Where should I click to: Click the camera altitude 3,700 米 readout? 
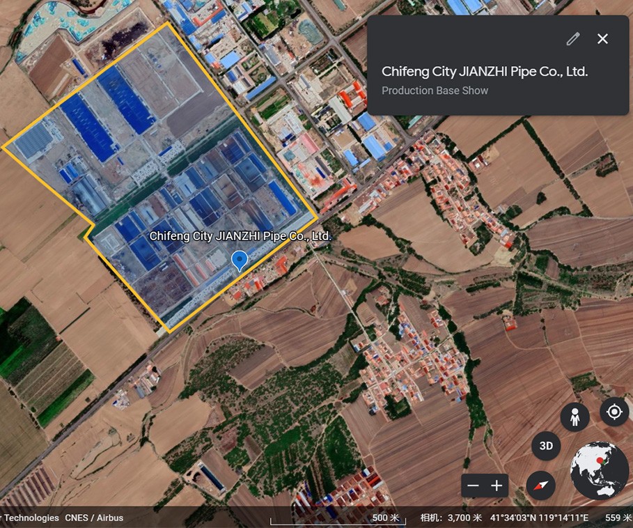pyautogui.click(x=451, y=518)
